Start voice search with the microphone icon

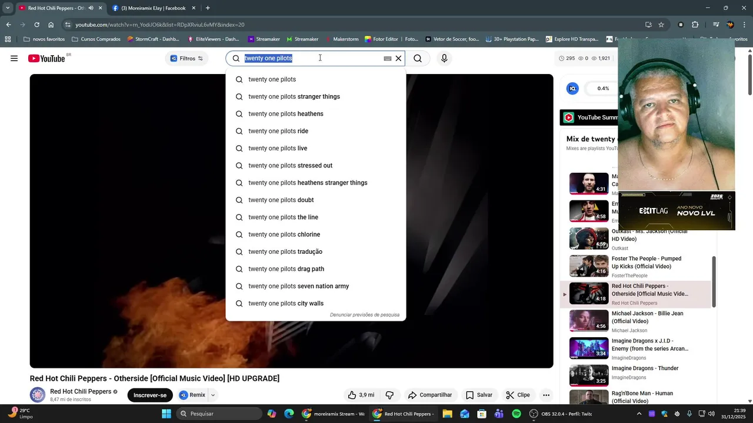(x=444, y=58)
